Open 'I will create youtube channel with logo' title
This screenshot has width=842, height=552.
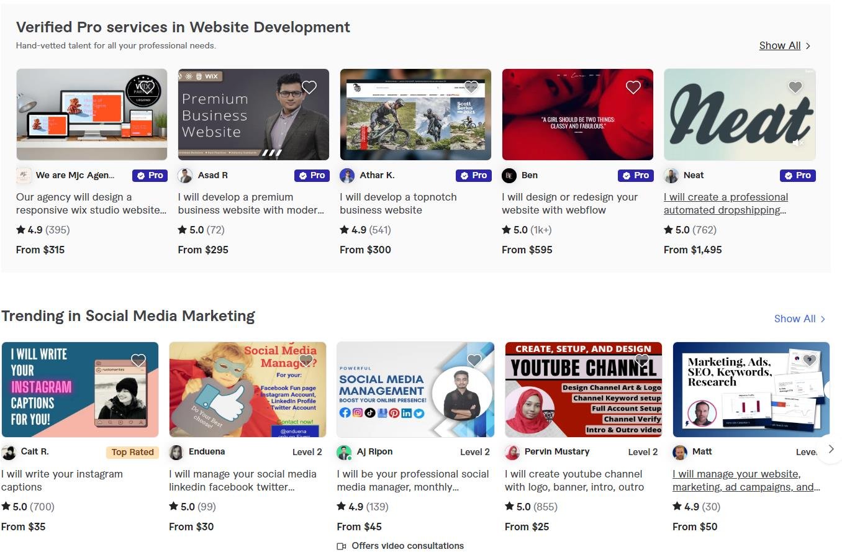coord(574,481)
